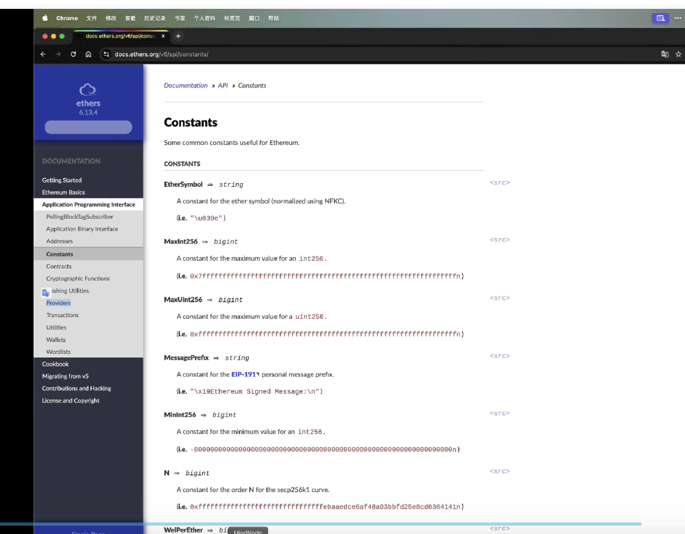Open the 书签 menu in menu bar

click(x=180, y=18)
